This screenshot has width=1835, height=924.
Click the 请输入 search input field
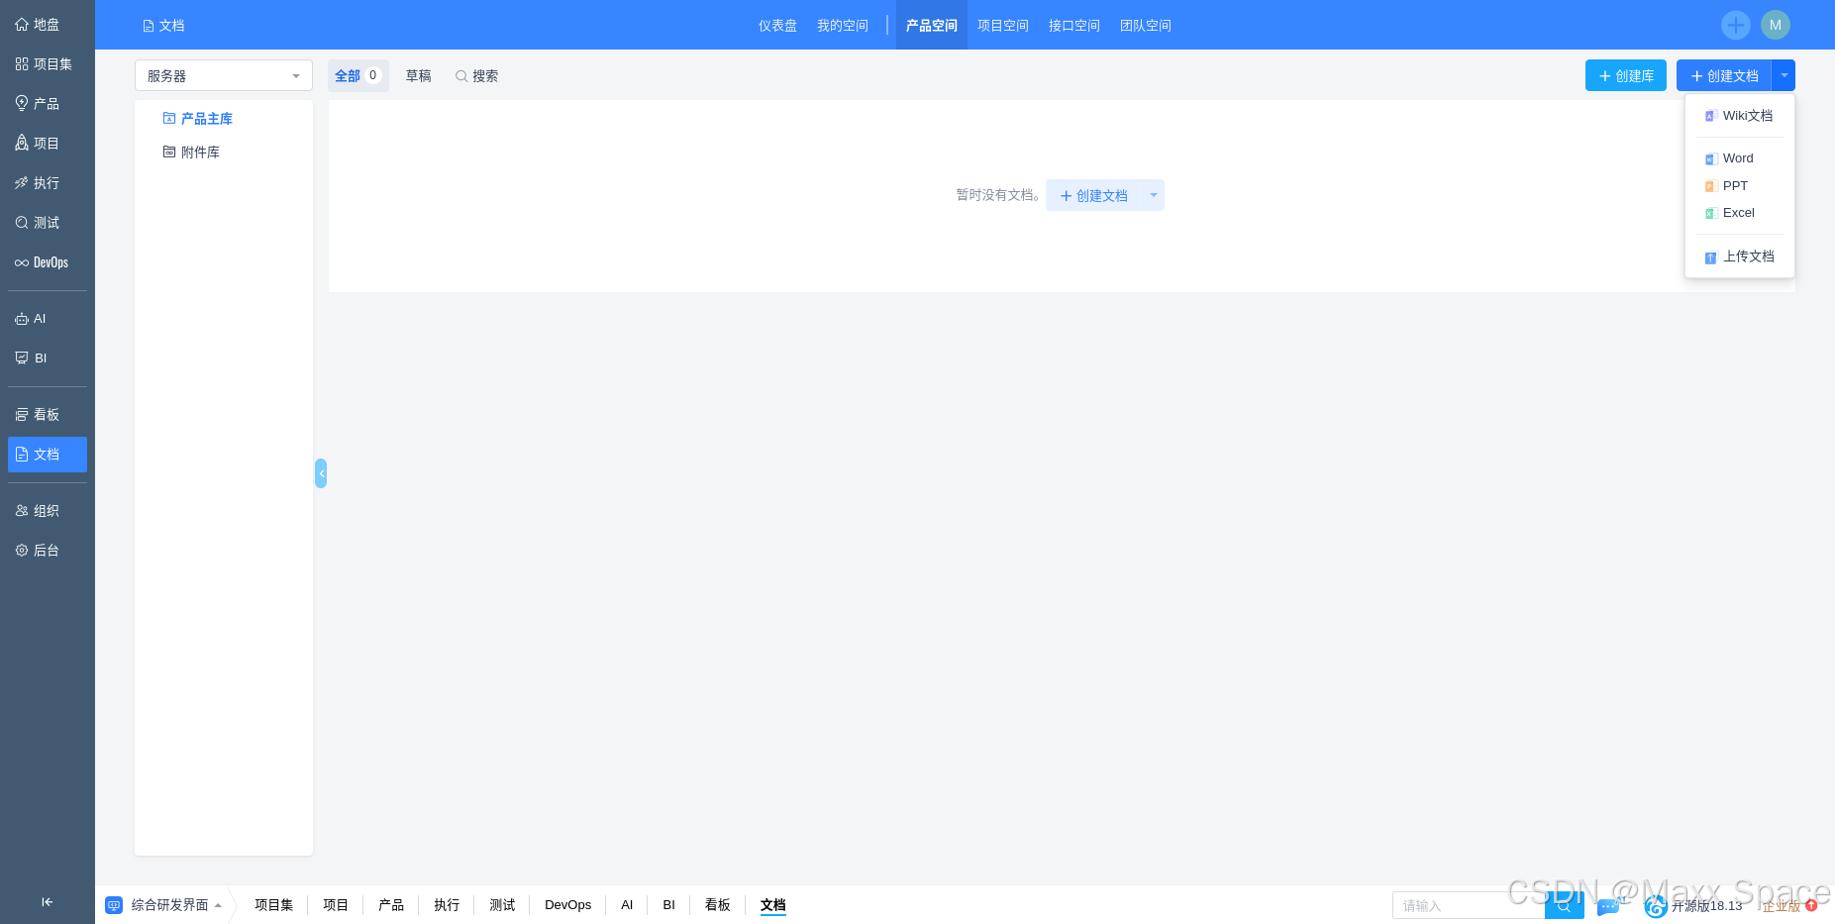(x=1469, y=905)
